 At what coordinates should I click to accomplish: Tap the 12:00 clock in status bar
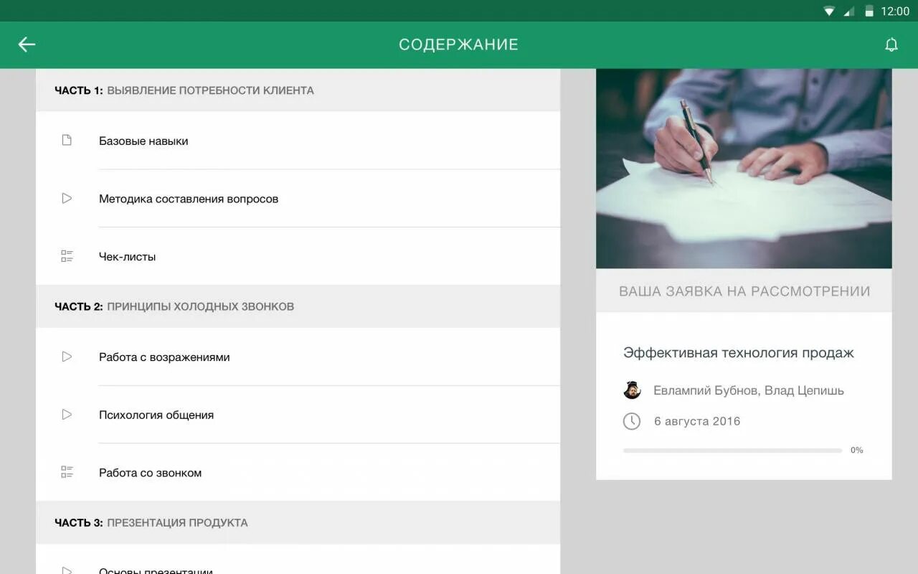[895, 11]
